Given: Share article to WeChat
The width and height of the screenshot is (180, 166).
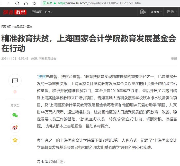Looking at the screenshot, I should coord(15,115).
